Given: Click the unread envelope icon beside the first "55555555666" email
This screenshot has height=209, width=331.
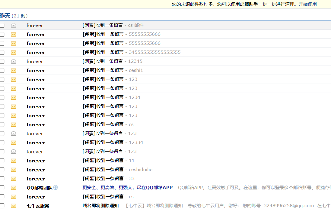Looking at the screenshot, I should [13, 34].
